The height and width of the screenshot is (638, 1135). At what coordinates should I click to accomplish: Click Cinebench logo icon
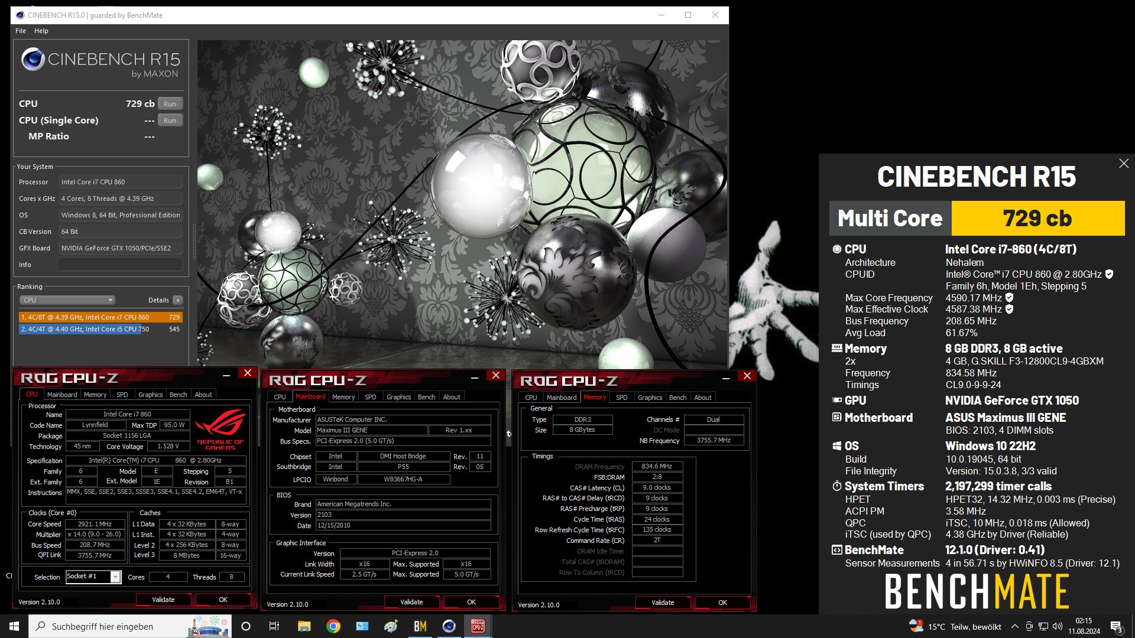[33, 59]
